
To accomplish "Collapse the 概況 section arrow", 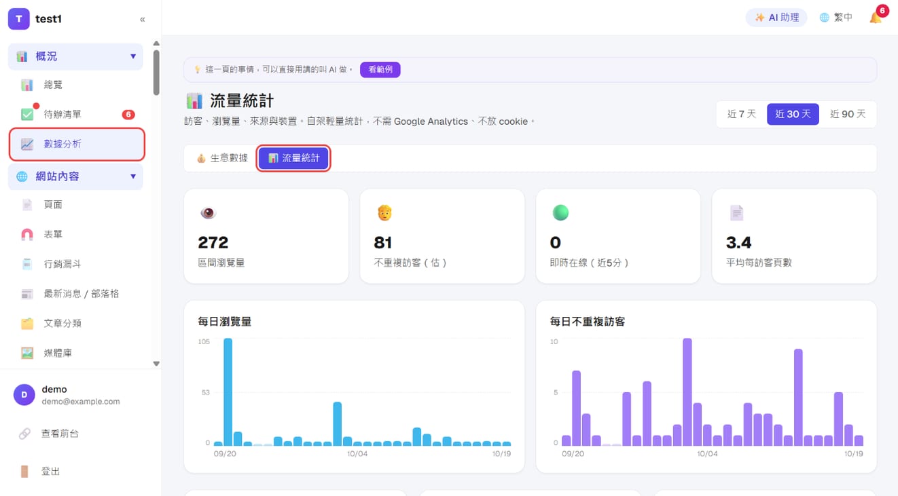I will (133, 56).
